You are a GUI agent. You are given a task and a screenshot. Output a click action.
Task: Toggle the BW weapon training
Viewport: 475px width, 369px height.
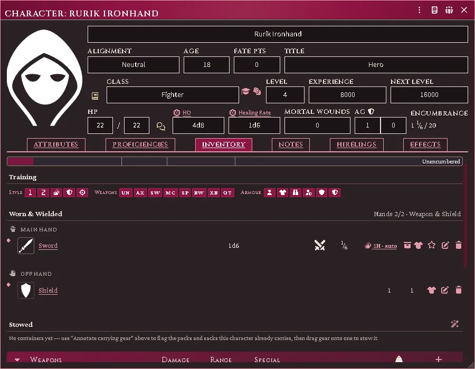tap(199, 192)
